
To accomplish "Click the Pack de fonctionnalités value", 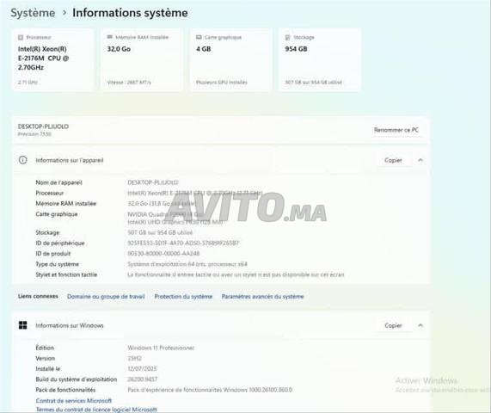I will (210, 390).
